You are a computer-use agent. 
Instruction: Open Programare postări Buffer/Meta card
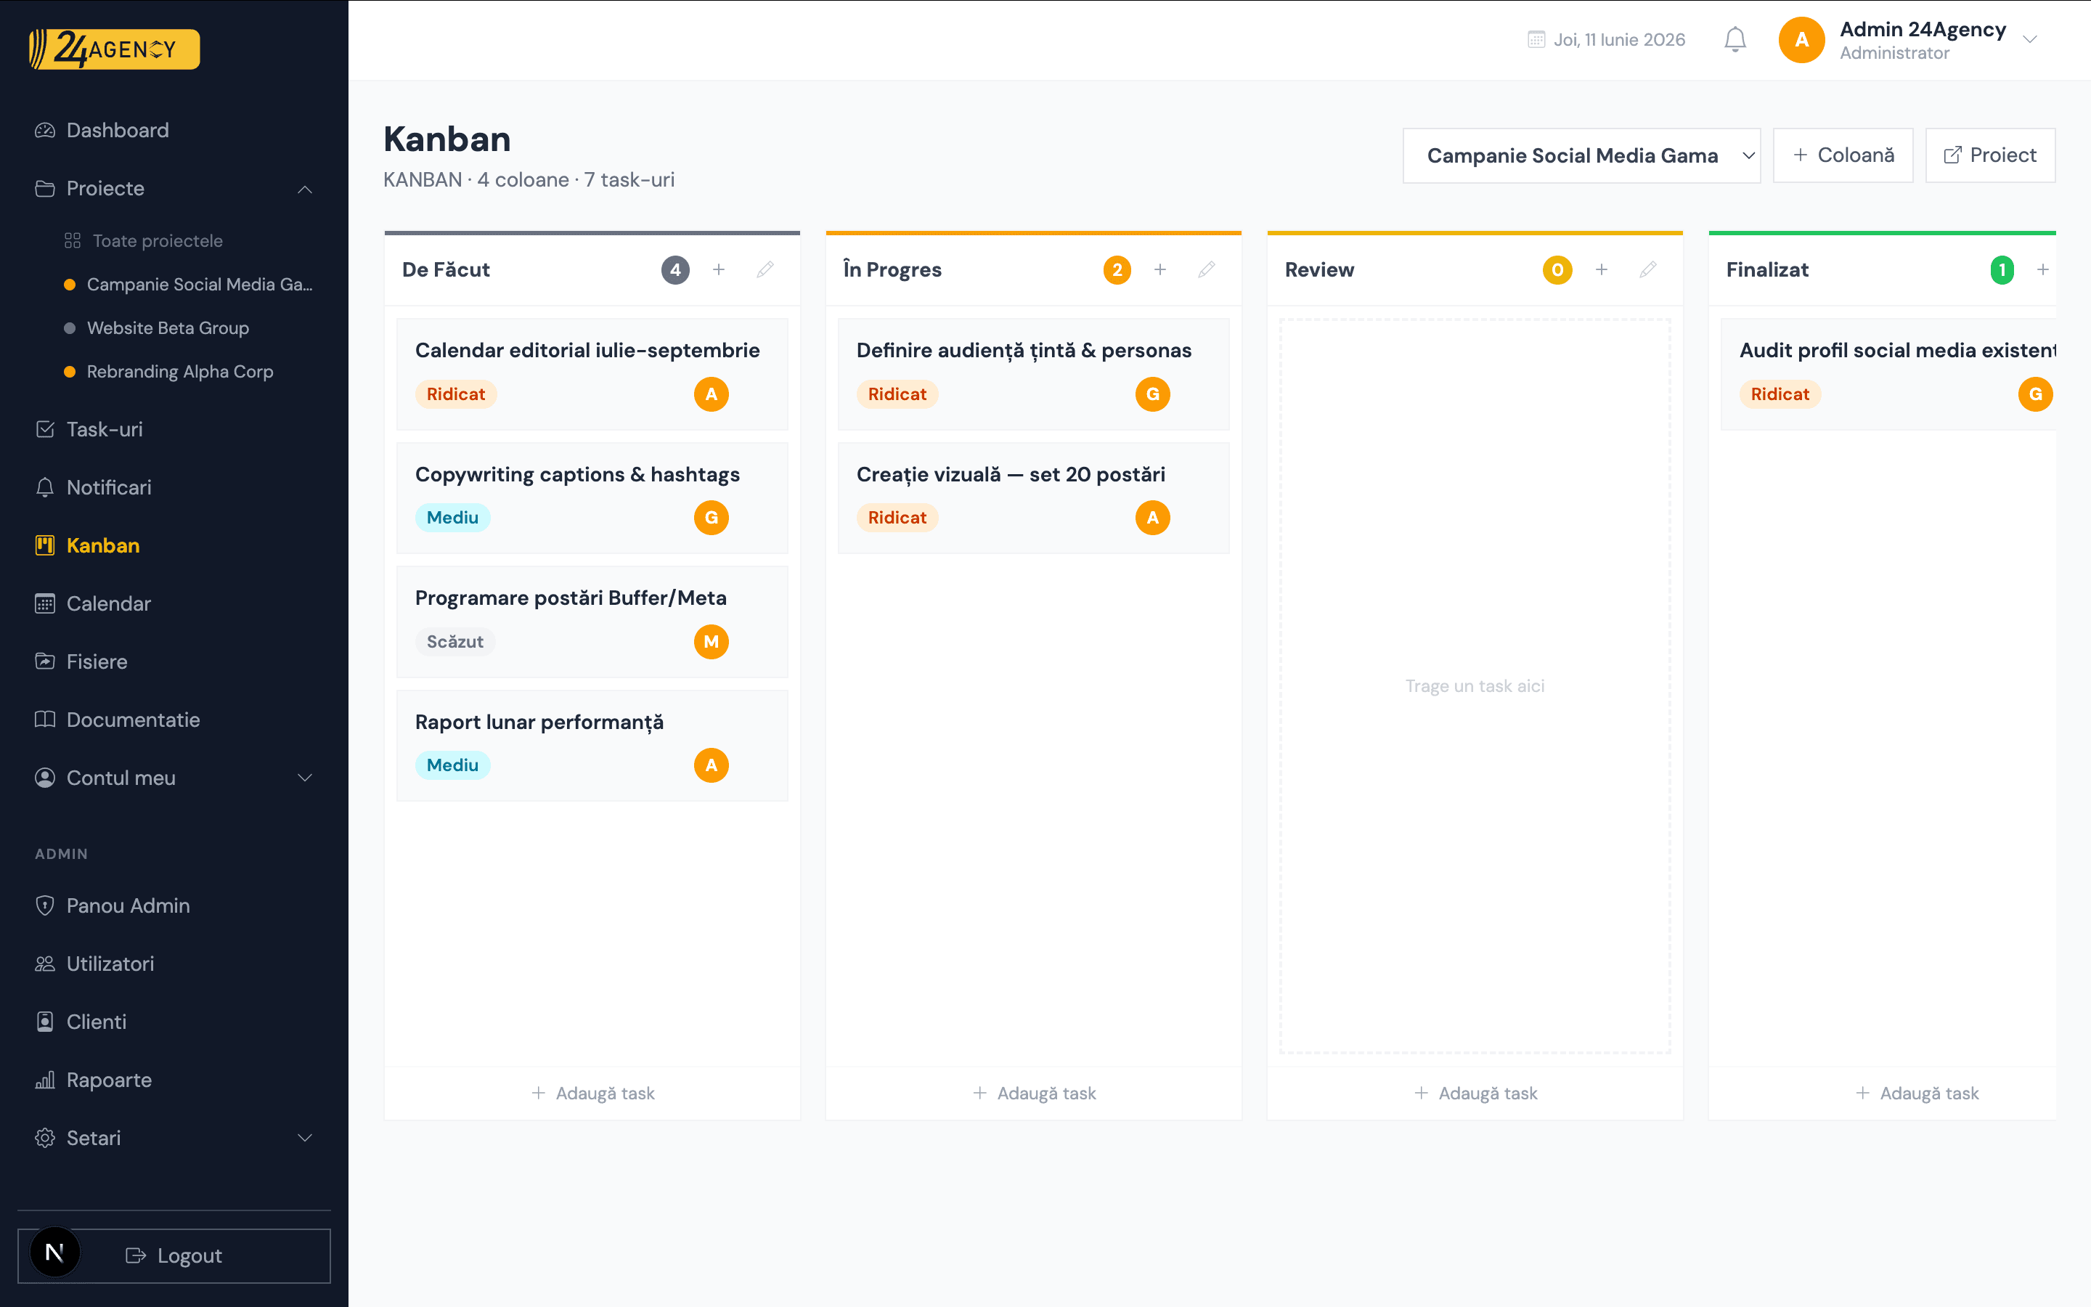pos(592,622)
